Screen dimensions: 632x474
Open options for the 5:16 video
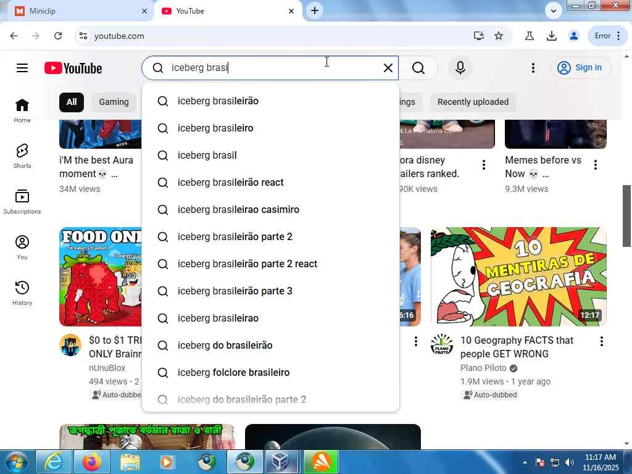(x=415, y=341)
